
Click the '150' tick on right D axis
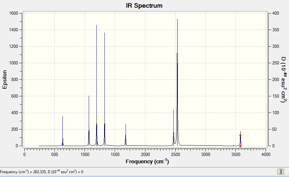coord(276,96)
